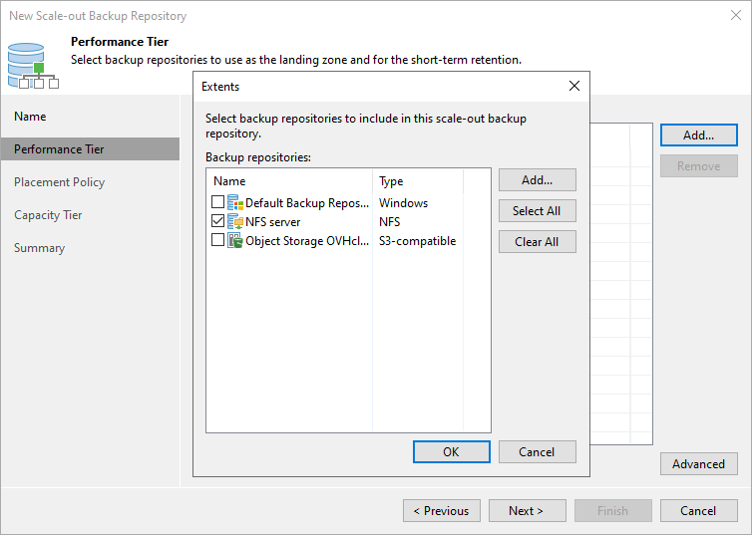Close the Extents dialog with X
This screenshot has height=537, width=753.
tap(574, 87)
